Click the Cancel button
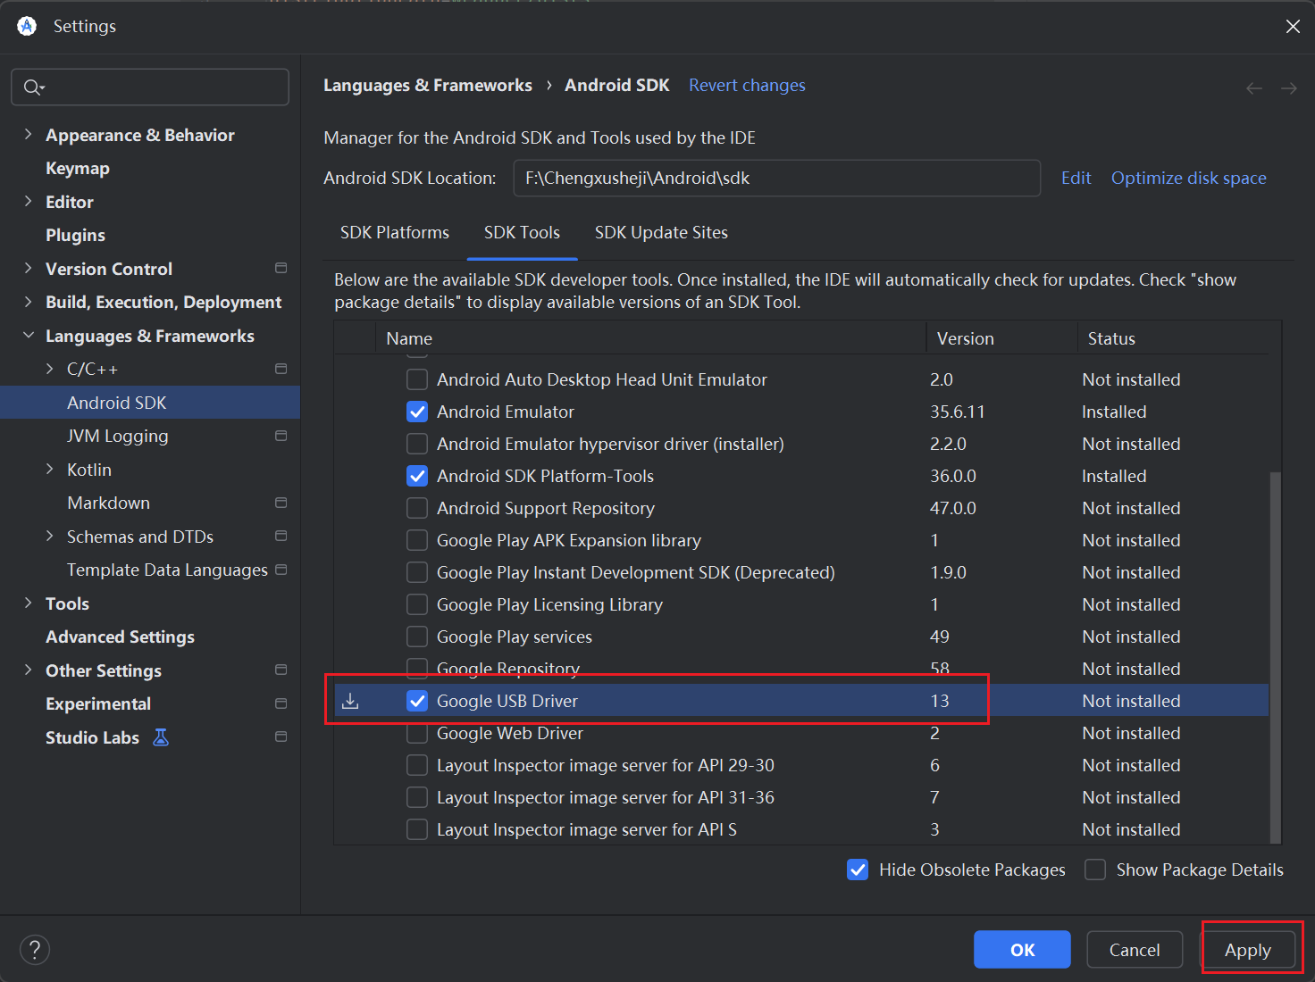Image resolution: width=1315 pixels, height=982 pixels. coord(1135,949)
